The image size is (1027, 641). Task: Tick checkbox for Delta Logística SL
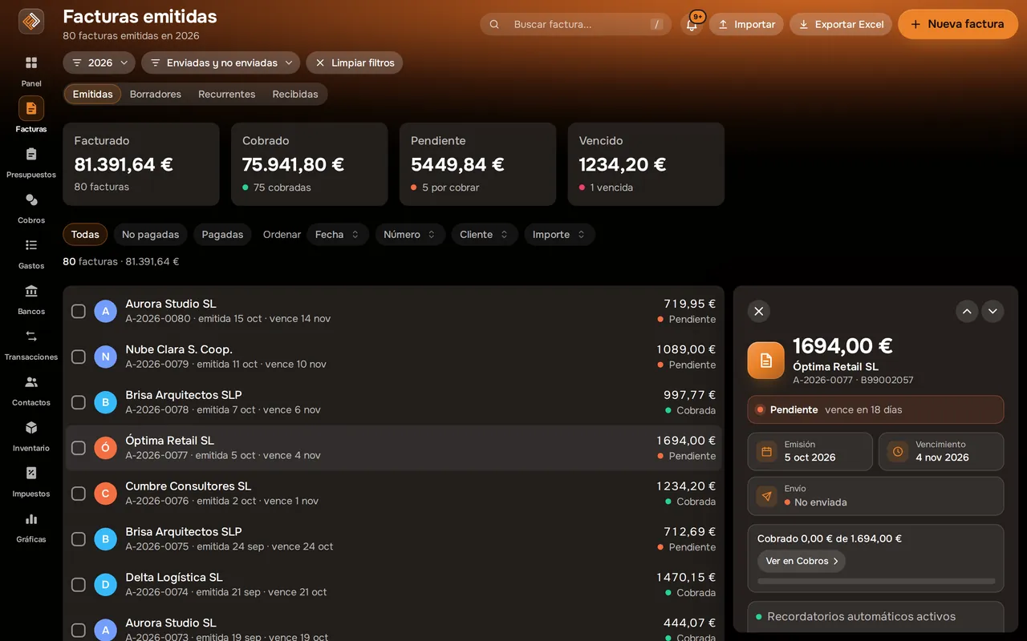pyautogui.click(x=79, y=585)
